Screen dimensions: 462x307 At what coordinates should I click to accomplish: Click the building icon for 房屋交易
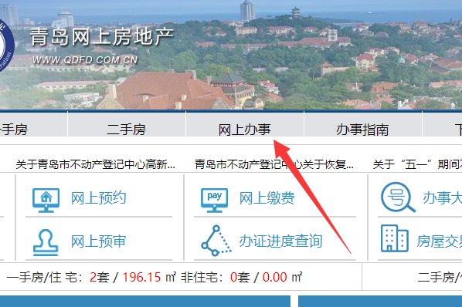point(395,238)
